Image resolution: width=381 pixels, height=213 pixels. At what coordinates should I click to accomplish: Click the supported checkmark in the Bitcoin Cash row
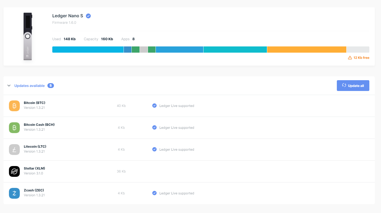[154, 127]
